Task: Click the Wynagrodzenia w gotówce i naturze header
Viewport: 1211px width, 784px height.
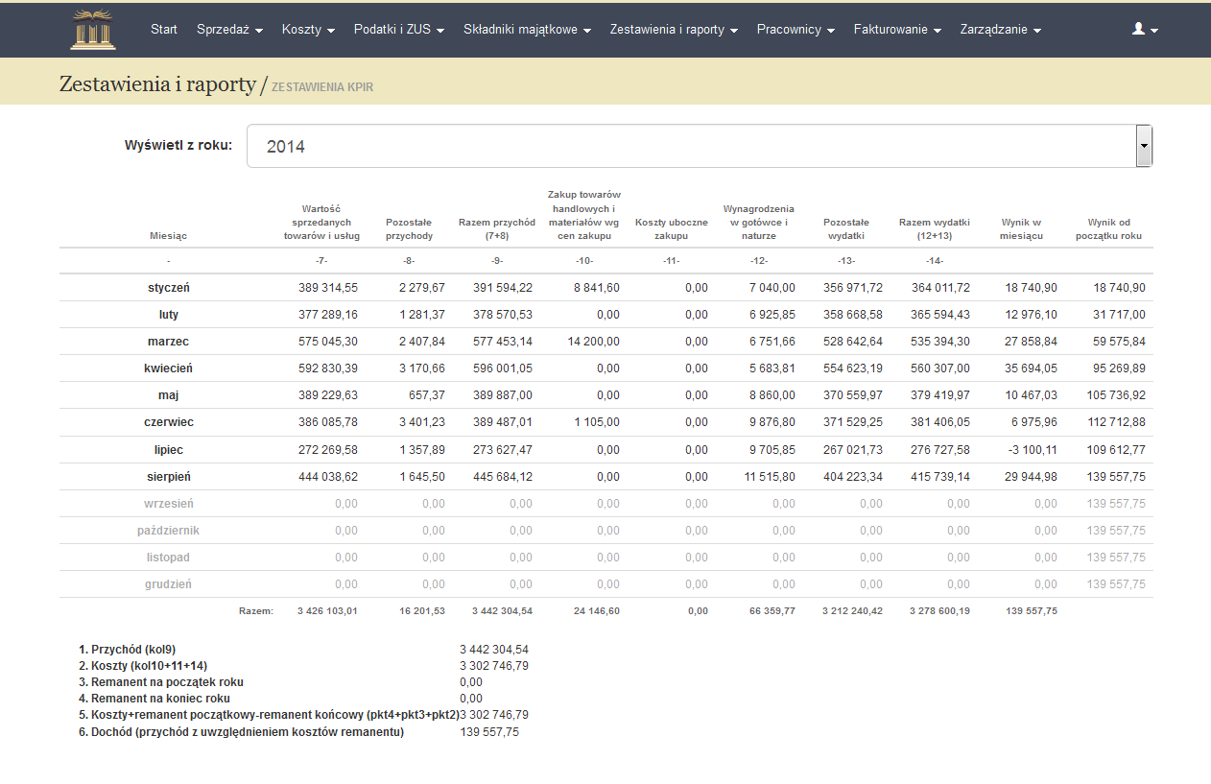Action: click(x=758, y=222)
